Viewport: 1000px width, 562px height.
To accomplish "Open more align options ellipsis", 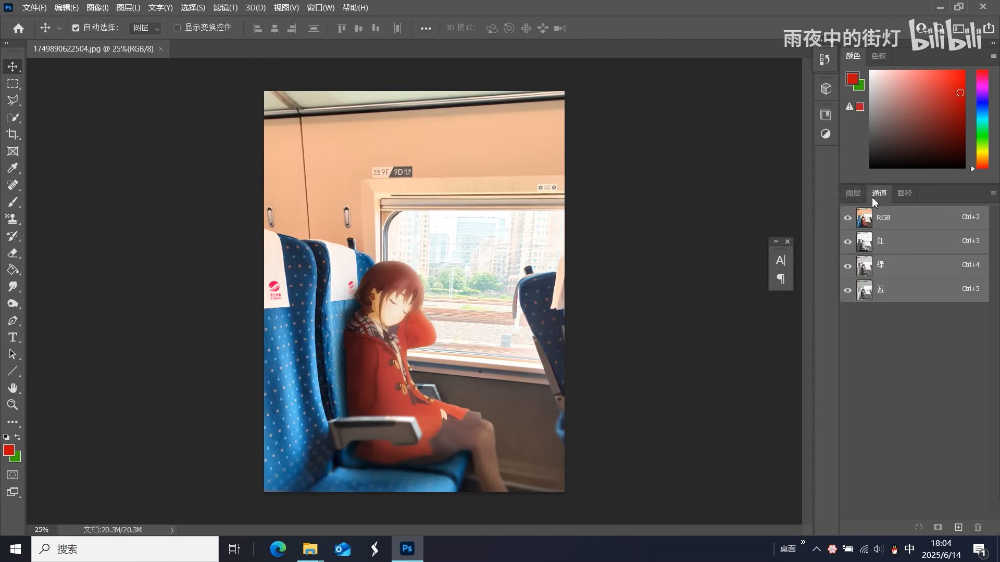I will click(x=426, y=29).
